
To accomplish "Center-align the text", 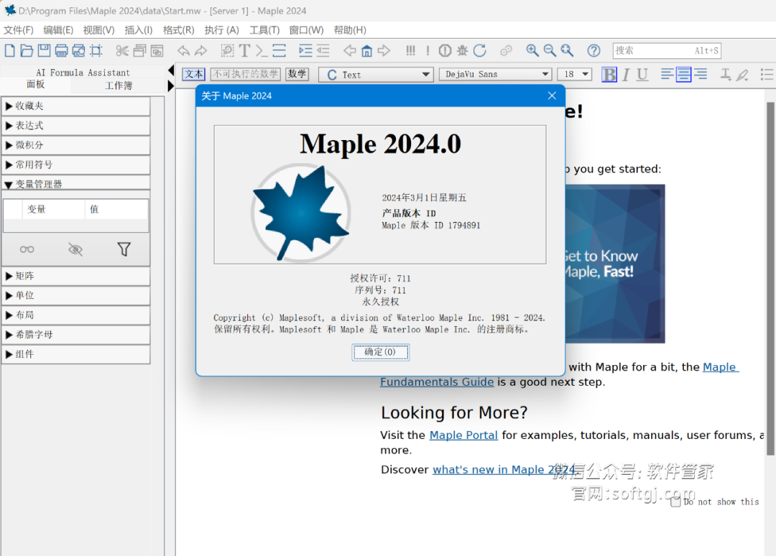I will pyautogui.click(x=683, y=75).
